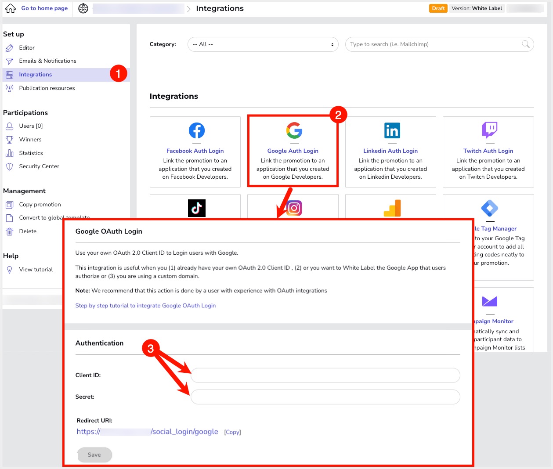Open View tutorial under Help
Screen dimensions: 553x469
[36, 270]
